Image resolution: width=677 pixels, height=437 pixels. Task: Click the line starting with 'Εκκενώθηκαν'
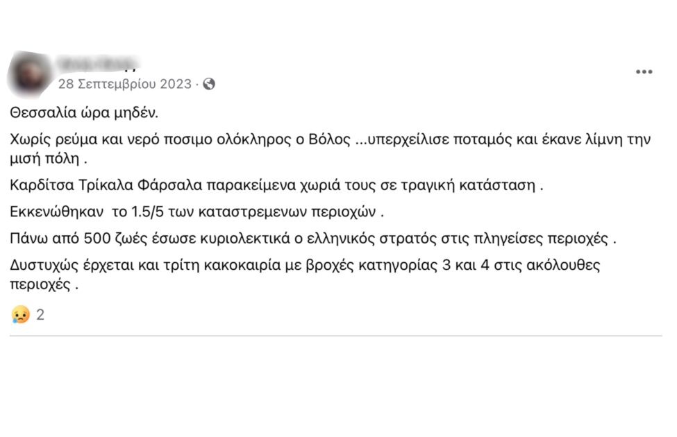(197, 212)
